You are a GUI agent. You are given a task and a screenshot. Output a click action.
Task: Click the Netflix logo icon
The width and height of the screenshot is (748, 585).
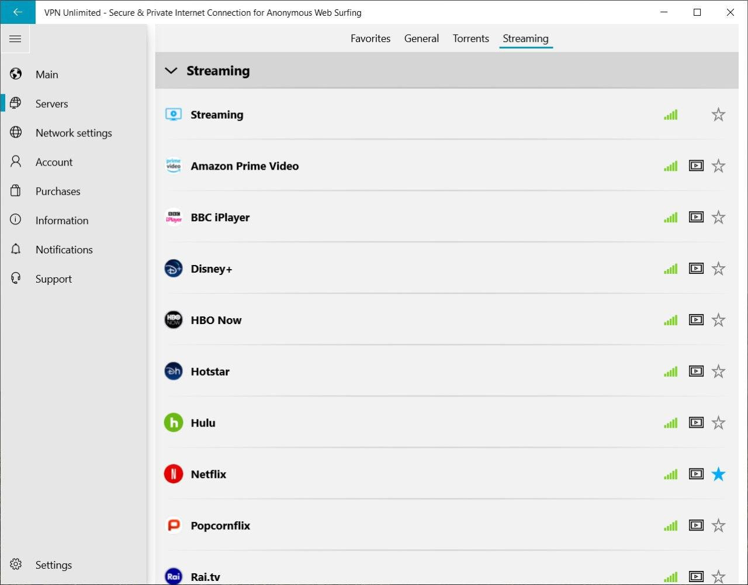click(174, 474)
